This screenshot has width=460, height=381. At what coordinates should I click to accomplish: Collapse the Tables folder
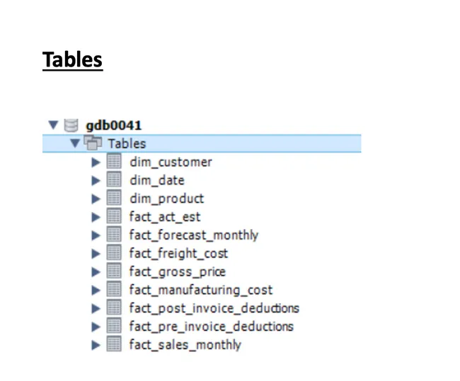coord(75,143)
